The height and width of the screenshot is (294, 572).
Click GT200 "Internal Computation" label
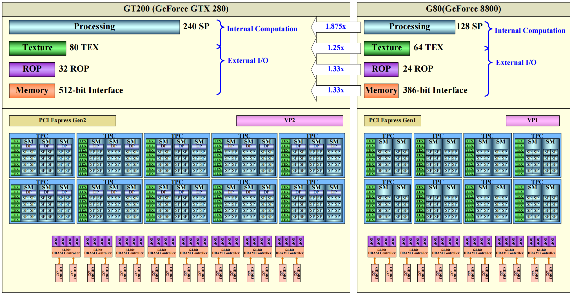click(262, 29)
